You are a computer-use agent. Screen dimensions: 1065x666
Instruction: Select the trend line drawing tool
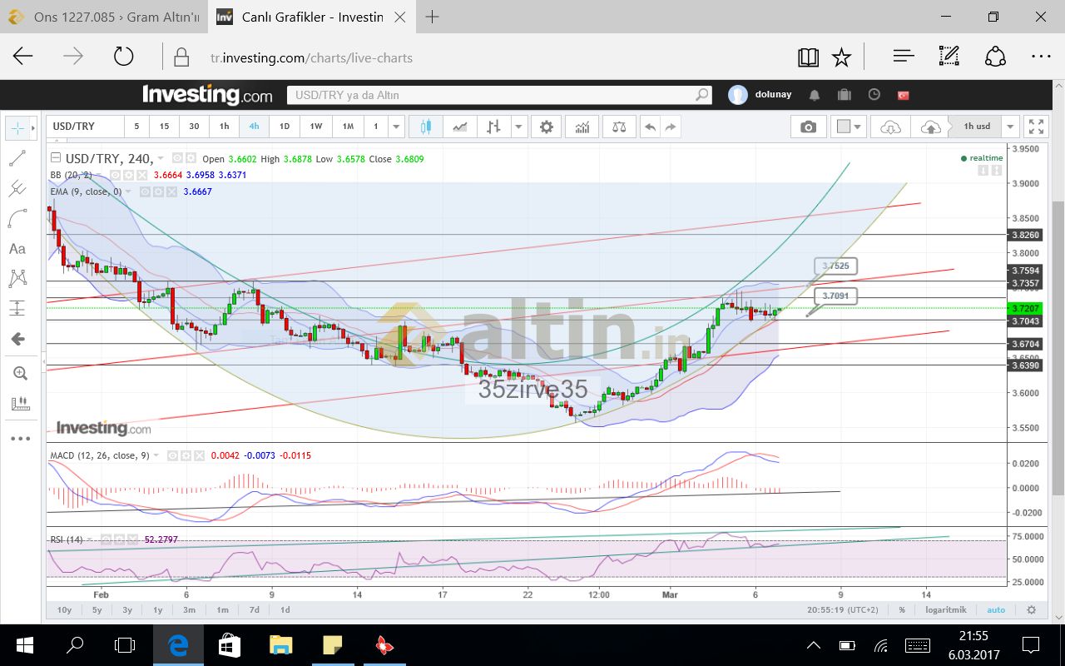click(17, 158)
